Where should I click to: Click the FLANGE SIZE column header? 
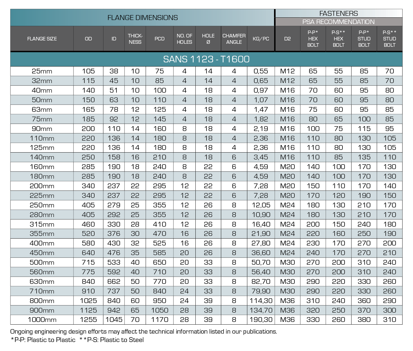pos(42,39)
